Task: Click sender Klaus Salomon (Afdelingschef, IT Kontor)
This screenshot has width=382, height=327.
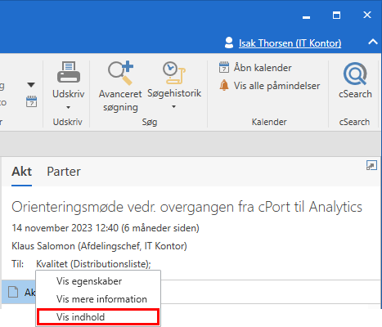Action: pyautogui.click(x=99, y=246)
